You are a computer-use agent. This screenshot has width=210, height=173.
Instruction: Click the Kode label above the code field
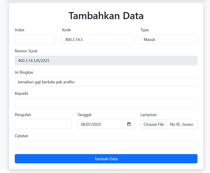coord(66,30)
